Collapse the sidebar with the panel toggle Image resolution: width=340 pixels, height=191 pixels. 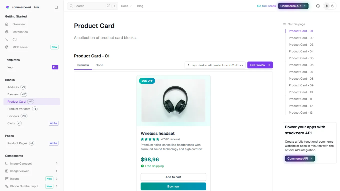[x=56, y=7]
